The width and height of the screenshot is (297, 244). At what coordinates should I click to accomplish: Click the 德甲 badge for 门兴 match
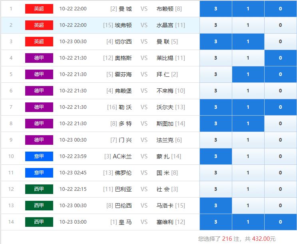39,140
